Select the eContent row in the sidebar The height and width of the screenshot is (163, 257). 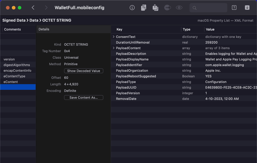click(18, 82)
